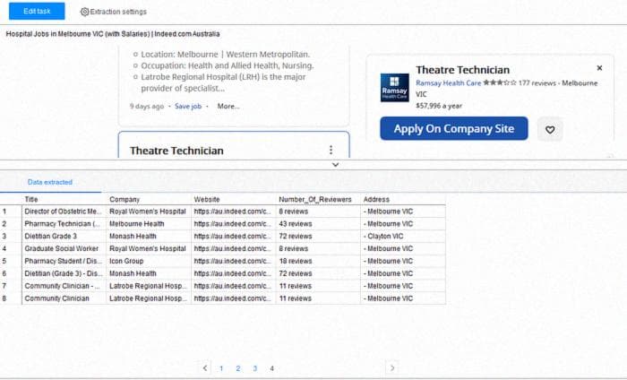Go to results page 2
The image size is (627, 380).
coord(238,368)
